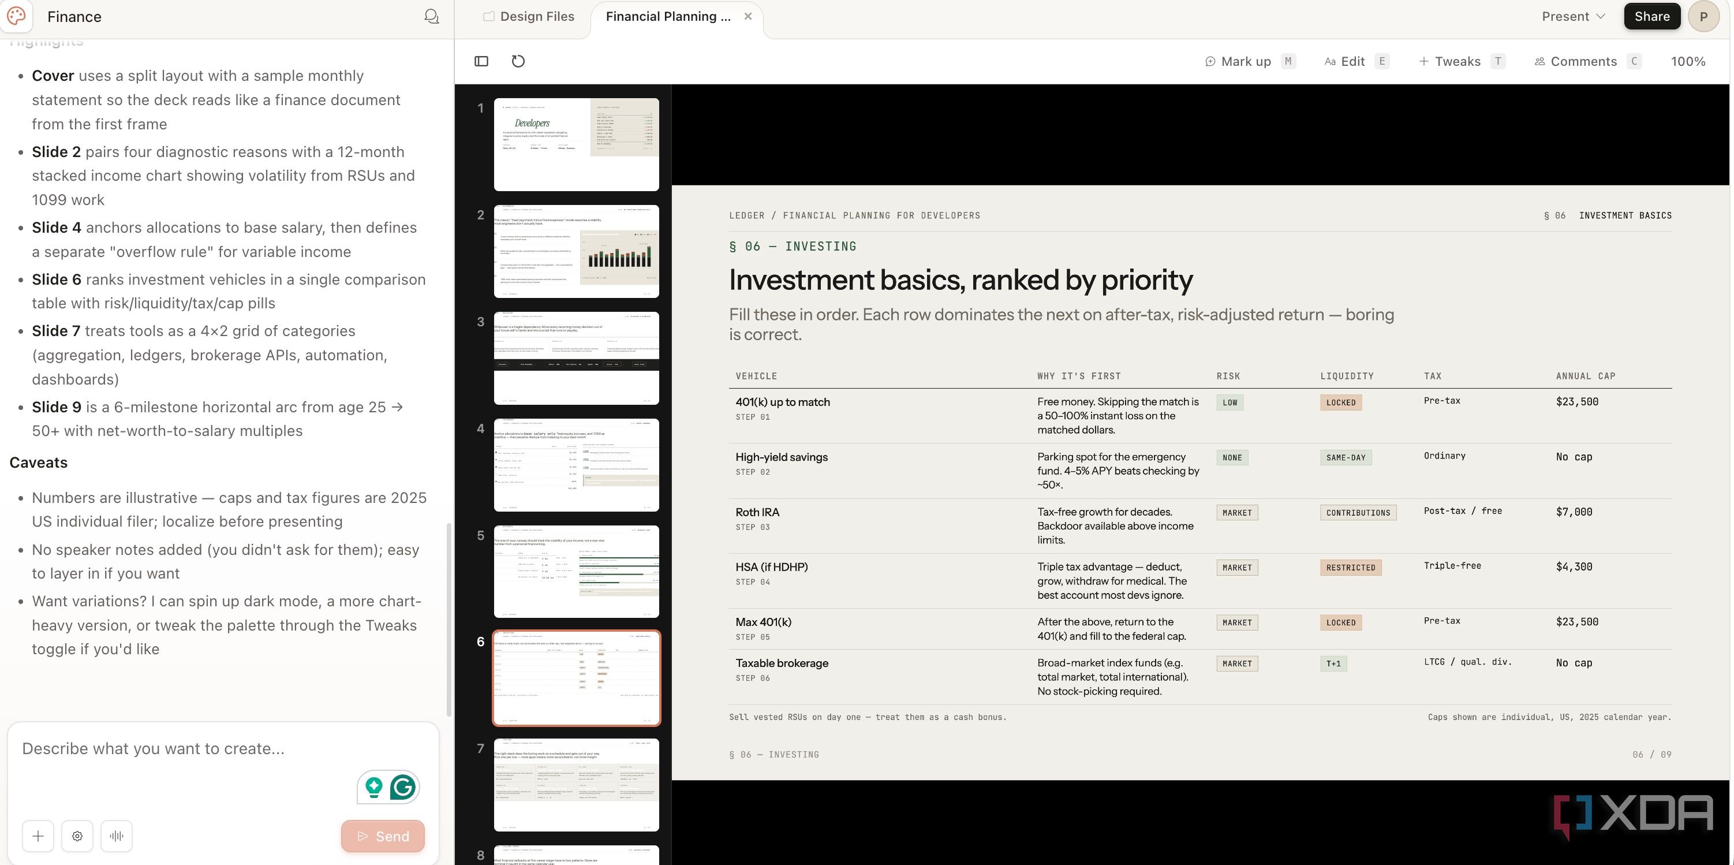Select slide 1 thumbnail
1734x865 pixels.
click(576, 144)
